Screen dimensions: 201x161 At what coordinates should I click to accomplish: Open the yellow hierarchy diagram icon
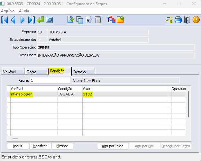(x=169, y=20)
